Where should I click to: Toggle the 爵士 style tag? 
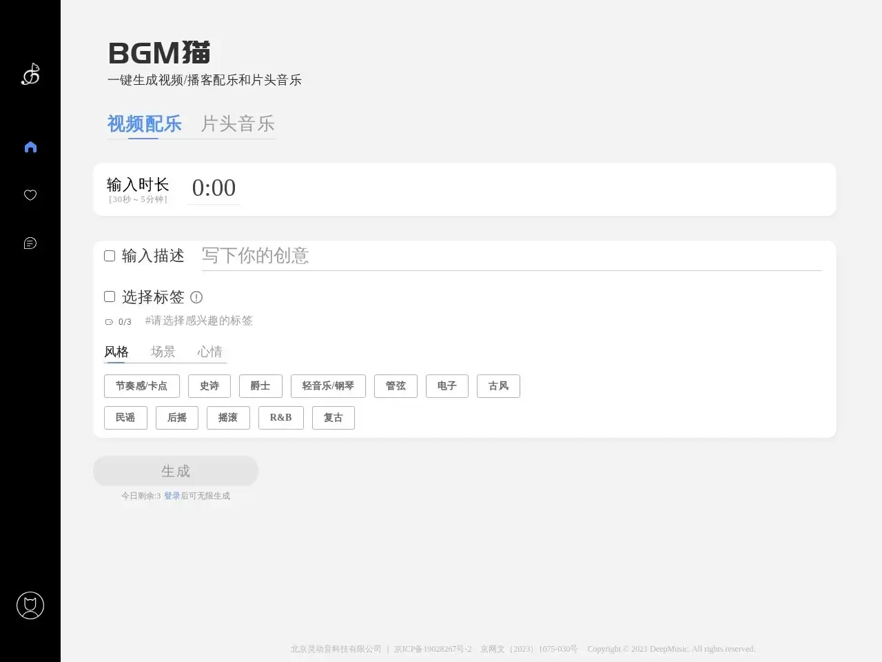260,386
